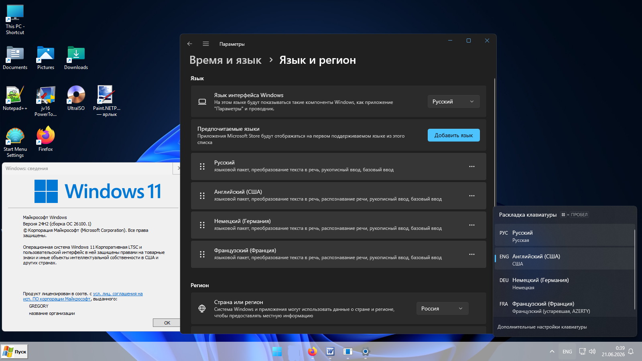Open the license terms link in About Windows
This screenshot has height=361, width=642.
click(x=83, y=296)
